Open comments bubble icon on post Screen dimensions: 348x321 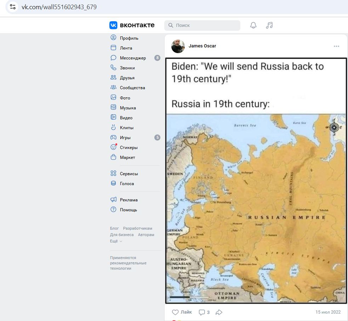pyautogui.click(x=202, y=312)
